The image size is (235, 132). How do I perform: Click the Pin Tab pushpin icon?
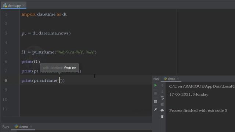tap(155, 109)
